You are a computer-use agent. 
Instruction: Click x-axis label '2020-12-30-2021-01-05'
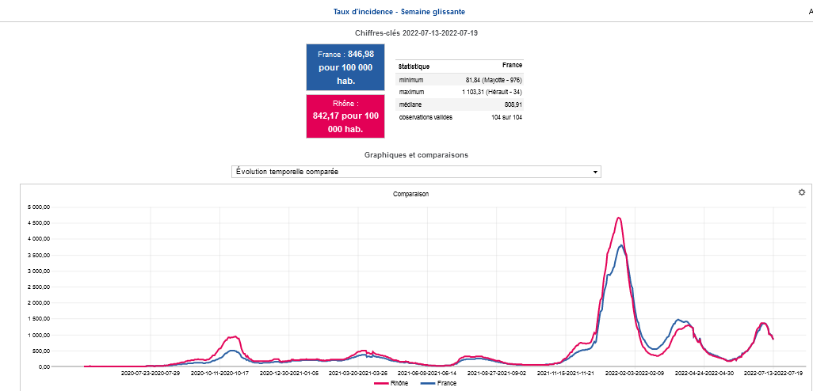coord(288,372)
